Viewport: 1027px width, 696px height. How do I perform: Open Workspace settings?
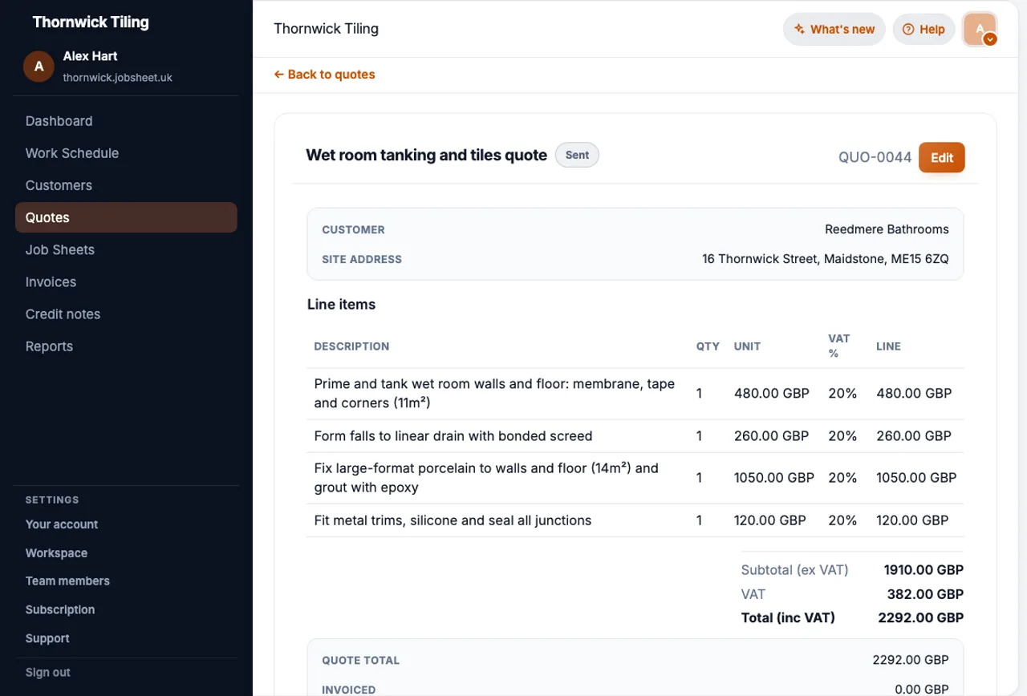[x=56, y=553]
